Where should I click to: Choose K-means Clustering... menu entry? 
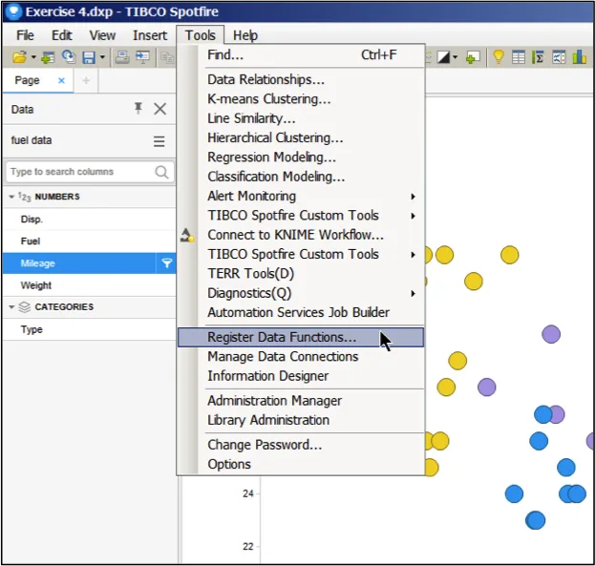(x=301, y=99)
